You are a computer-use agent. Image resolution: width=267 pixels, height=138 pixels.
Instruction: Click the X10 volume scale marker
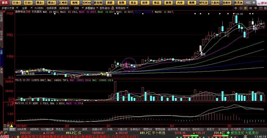tap(12, 100)
